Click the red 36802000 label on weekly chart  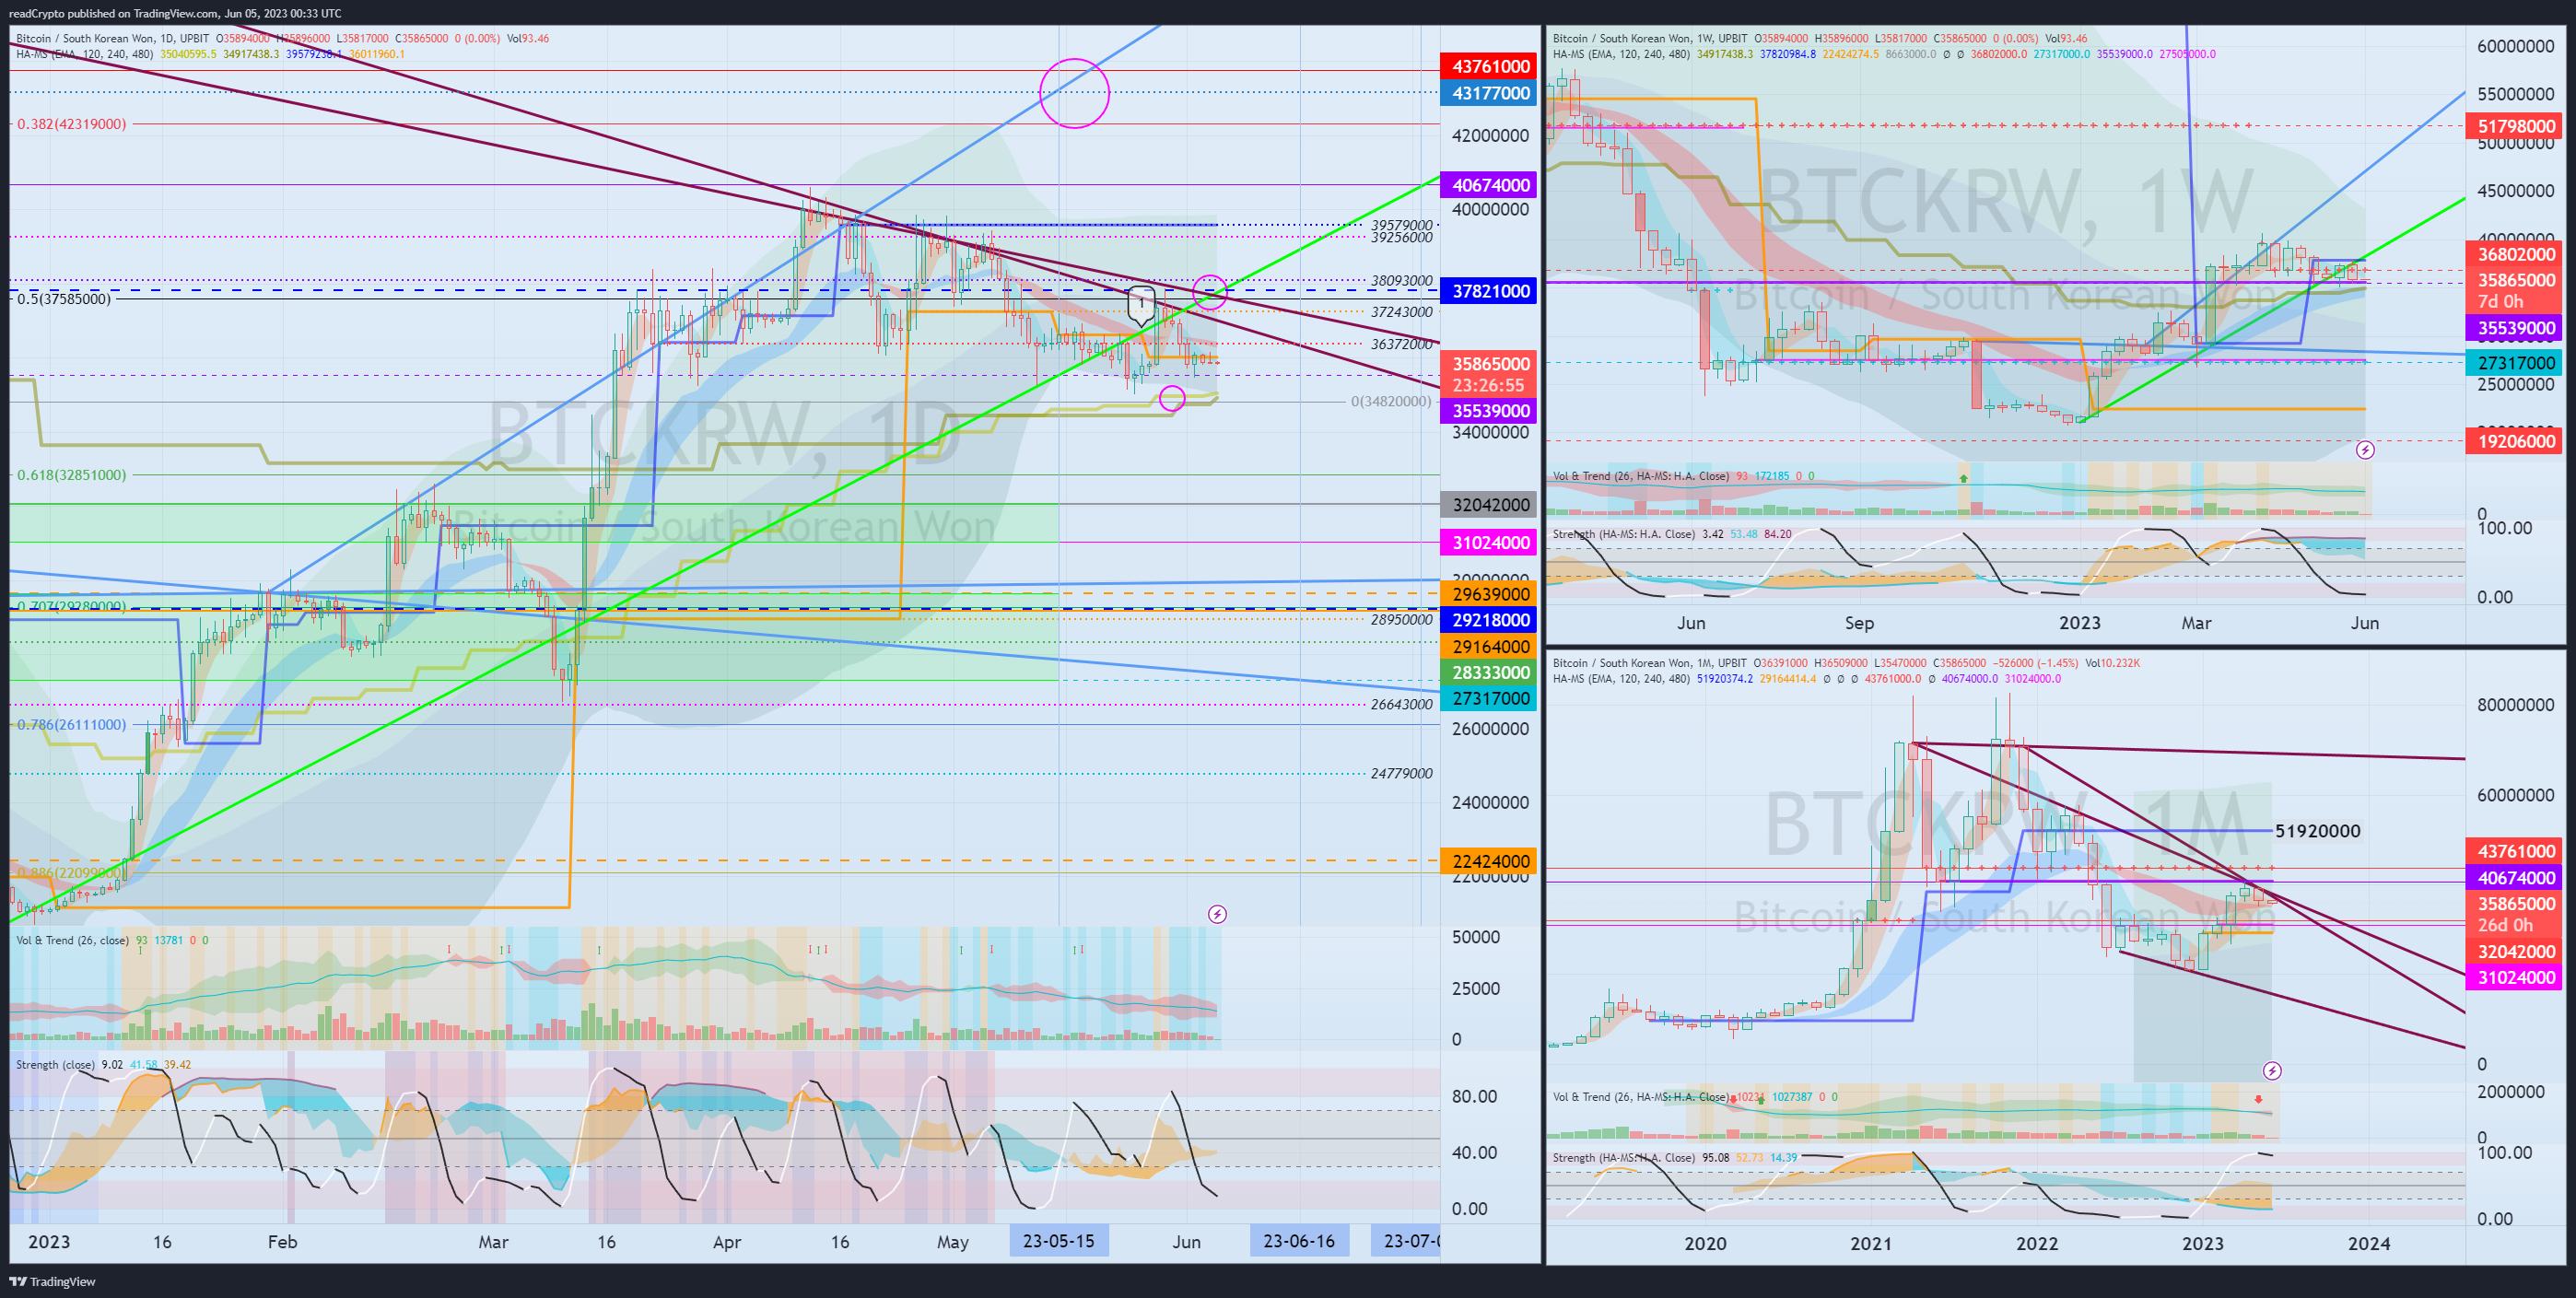pos(2514,255)
